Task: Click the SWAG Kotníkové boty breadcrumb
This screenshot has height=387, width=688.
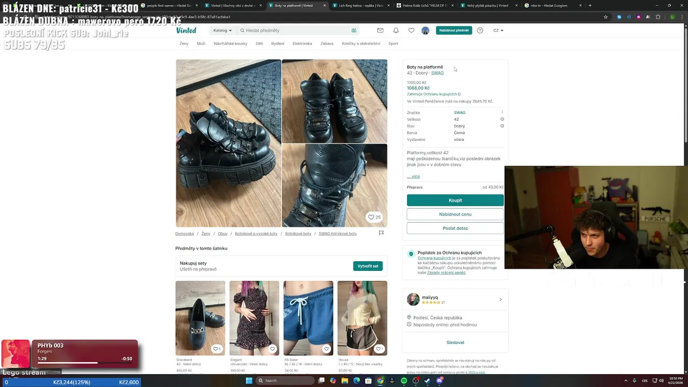Action: point(338,234)
